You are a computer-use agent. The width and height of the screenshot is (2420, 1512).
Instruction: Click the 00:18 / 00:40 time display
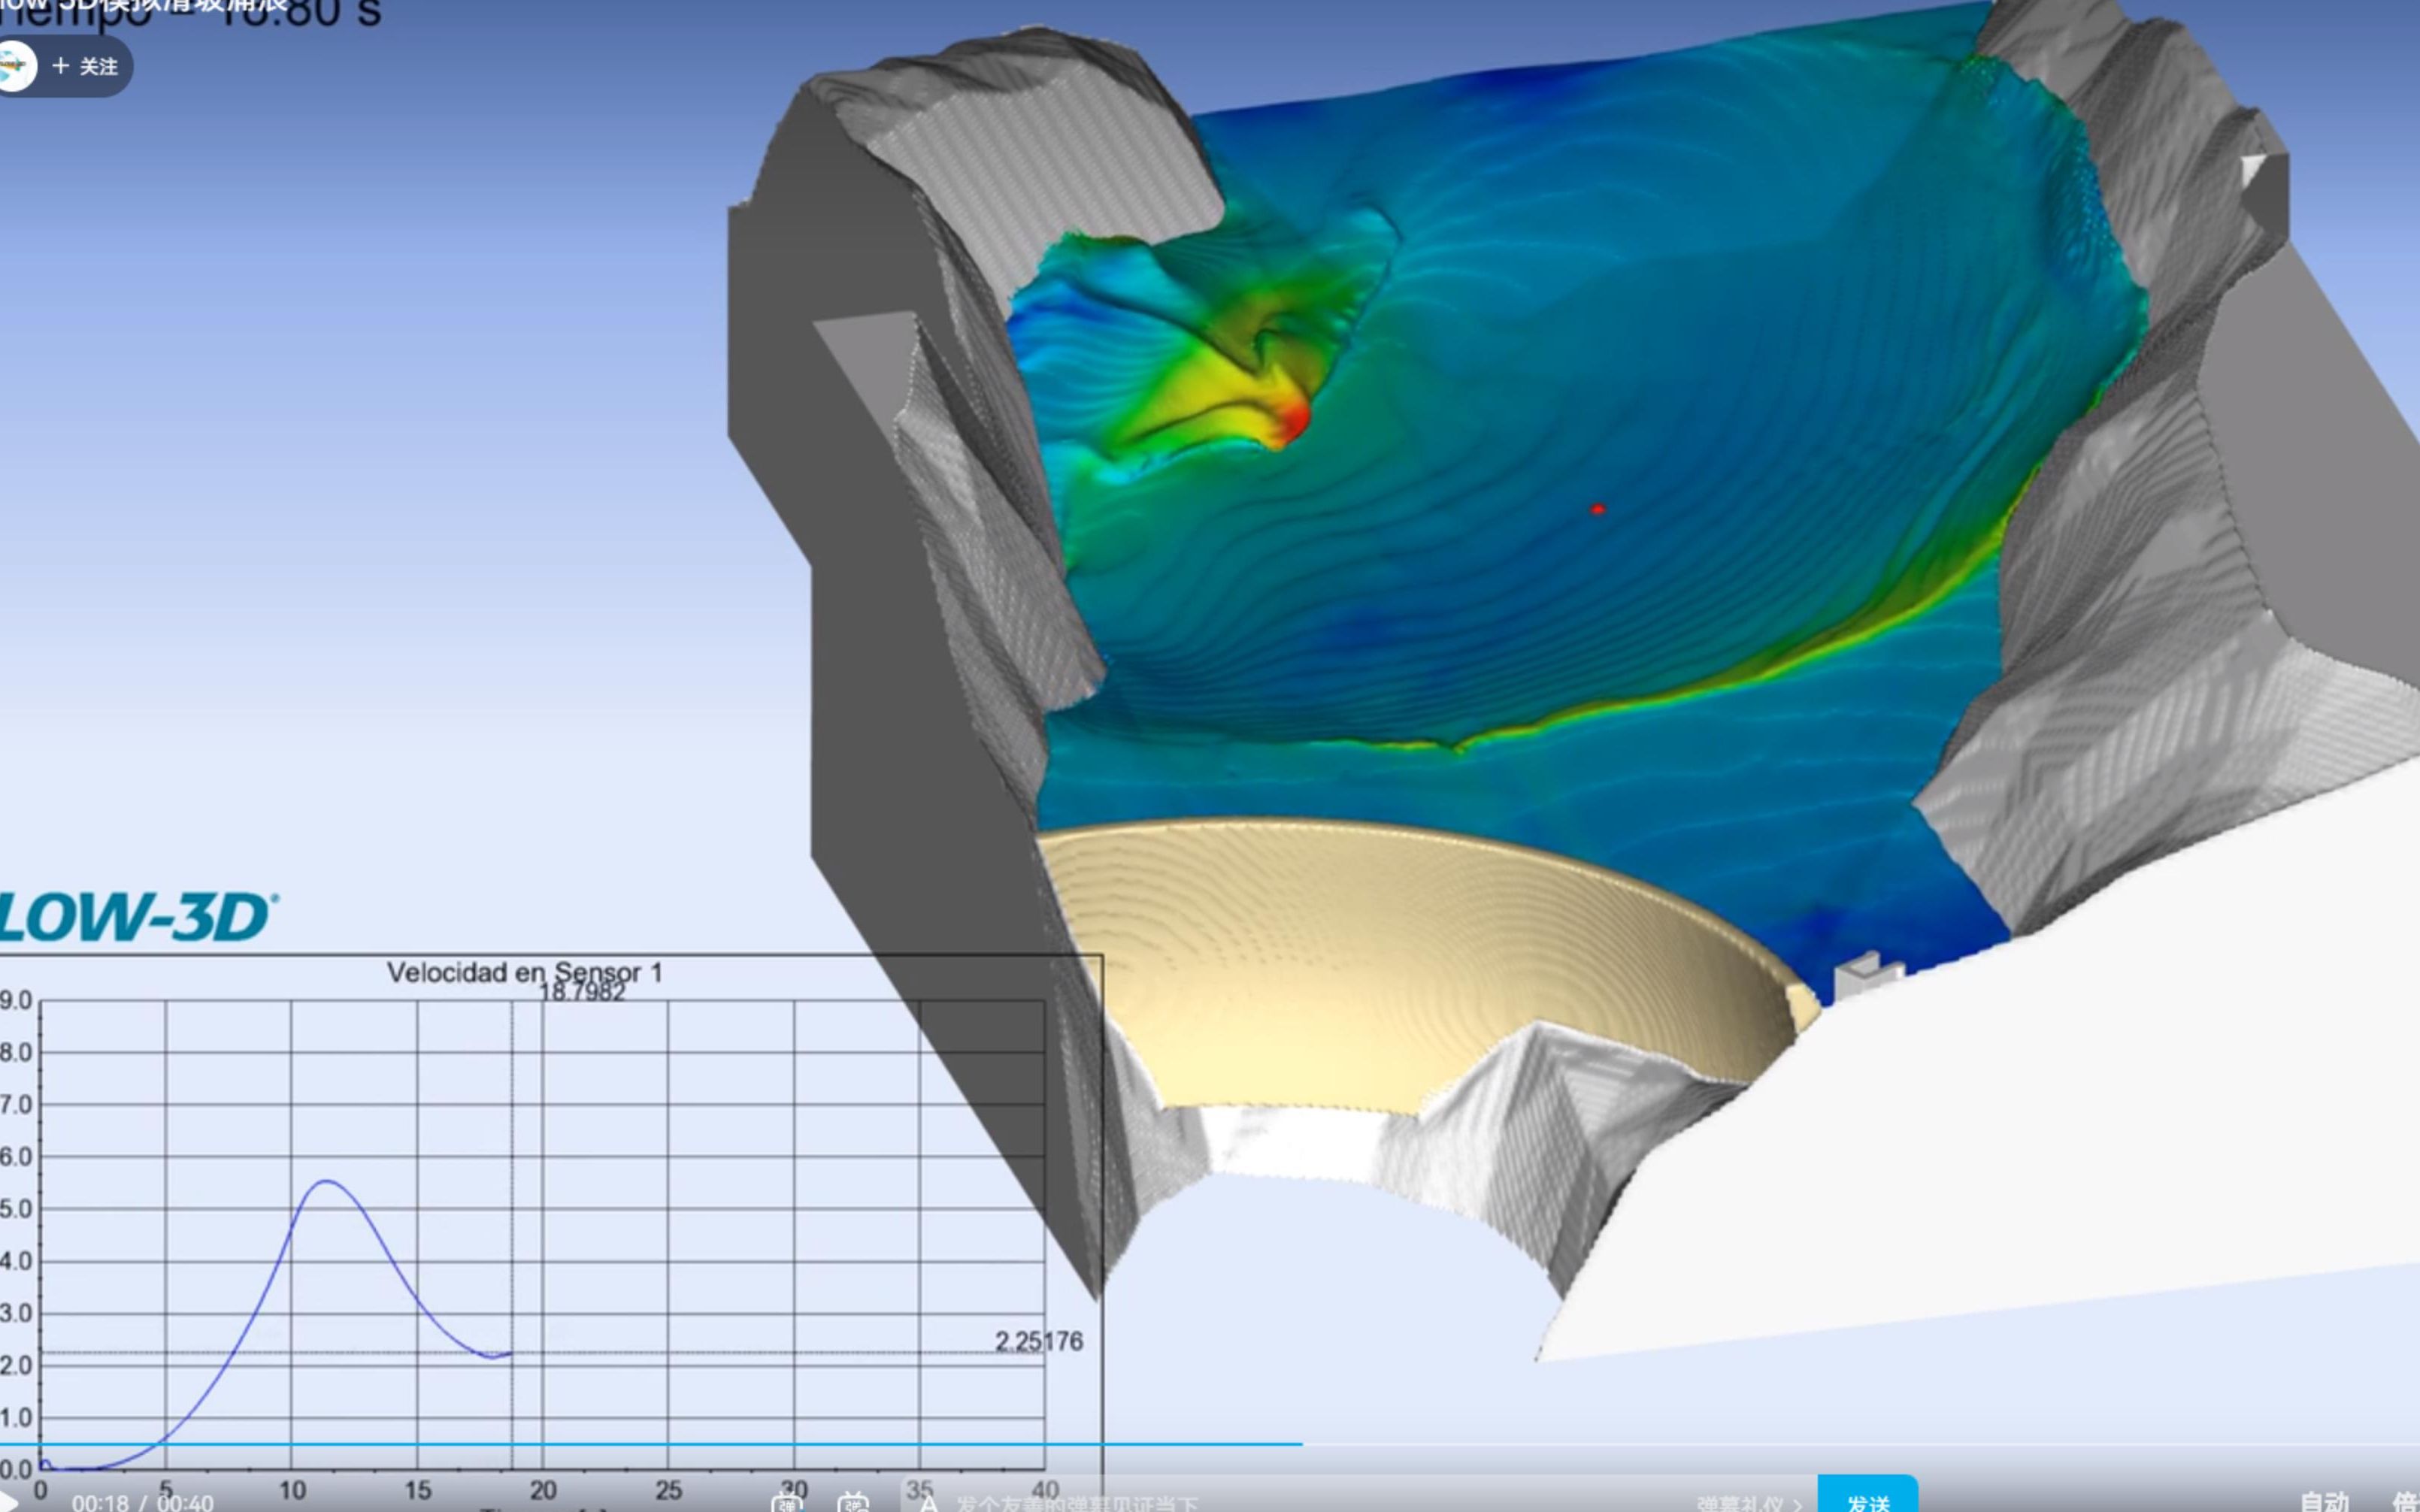coord(142,1503)
